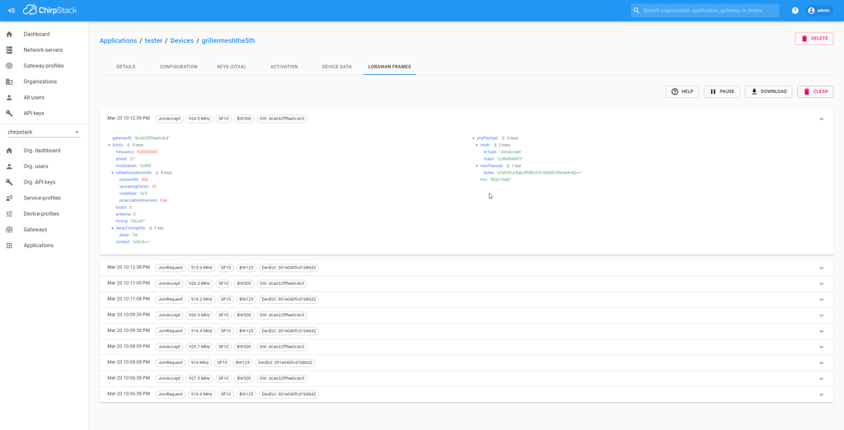
Task: Switch to the Activation tab
Action: pyautogui.click(x=284, y=67)
